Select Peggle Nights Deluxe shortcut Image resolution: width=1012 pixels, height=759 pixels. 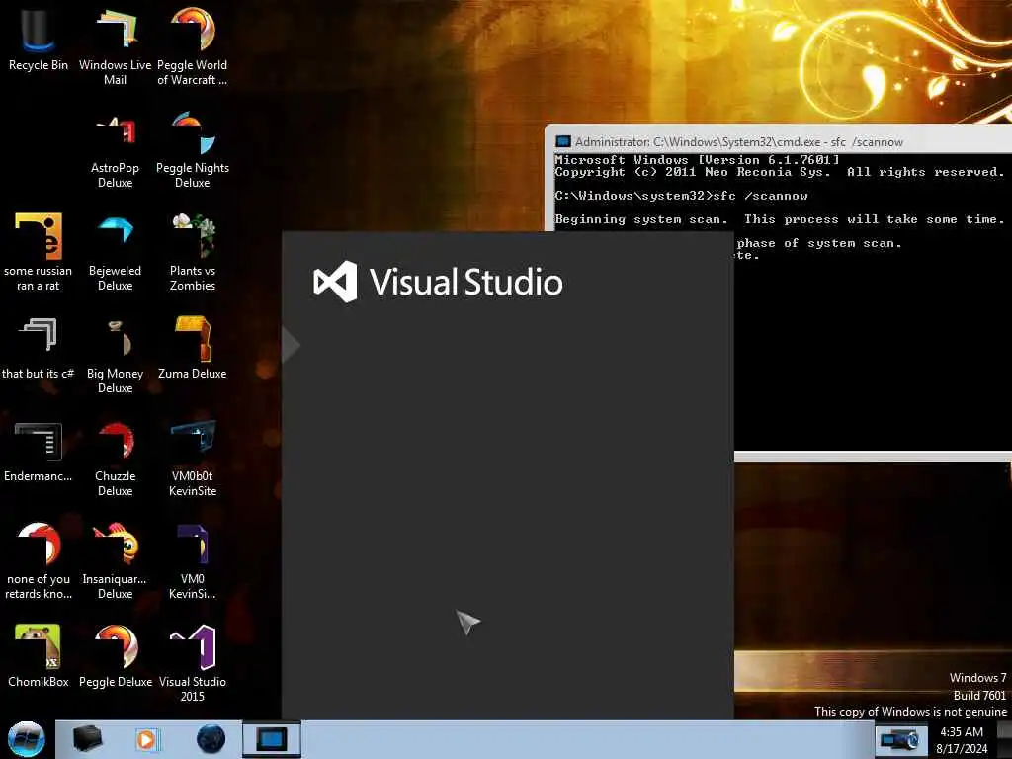click(x=193, y=150)
